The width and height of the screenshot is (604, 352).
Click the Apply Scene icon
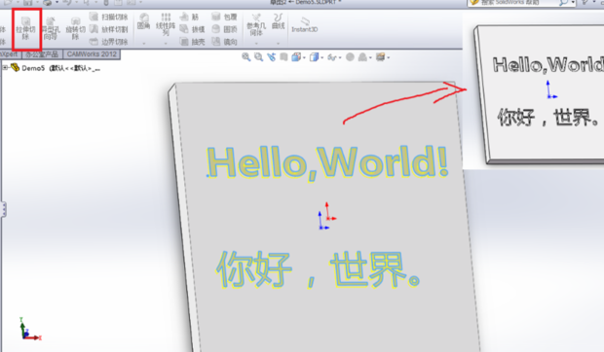(x=362, y=57)
